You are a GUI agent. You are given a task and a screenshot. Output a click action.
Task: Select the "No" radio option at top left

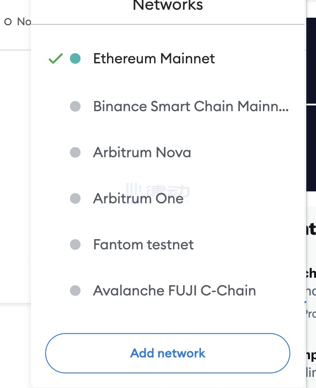(x=8, y=22)
